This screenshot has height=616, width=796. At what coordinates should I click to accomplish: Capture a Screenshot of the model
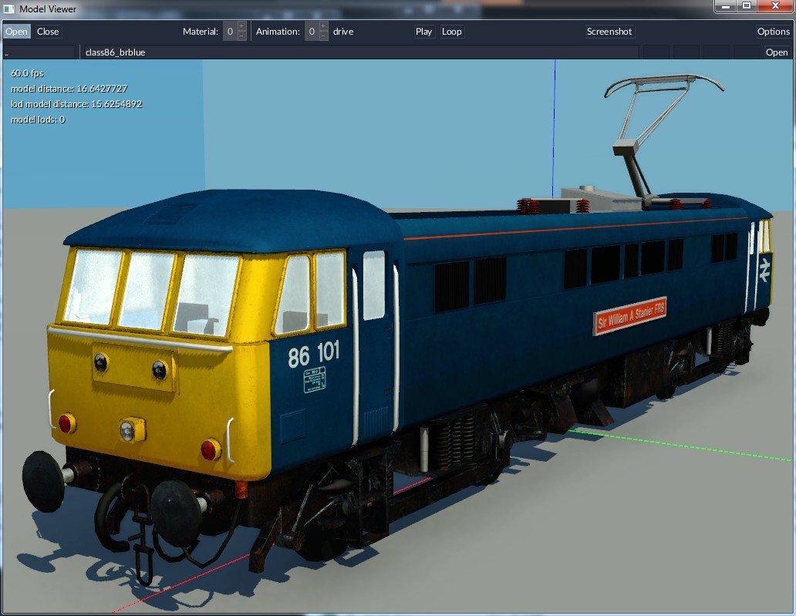(x=609, y=31)
